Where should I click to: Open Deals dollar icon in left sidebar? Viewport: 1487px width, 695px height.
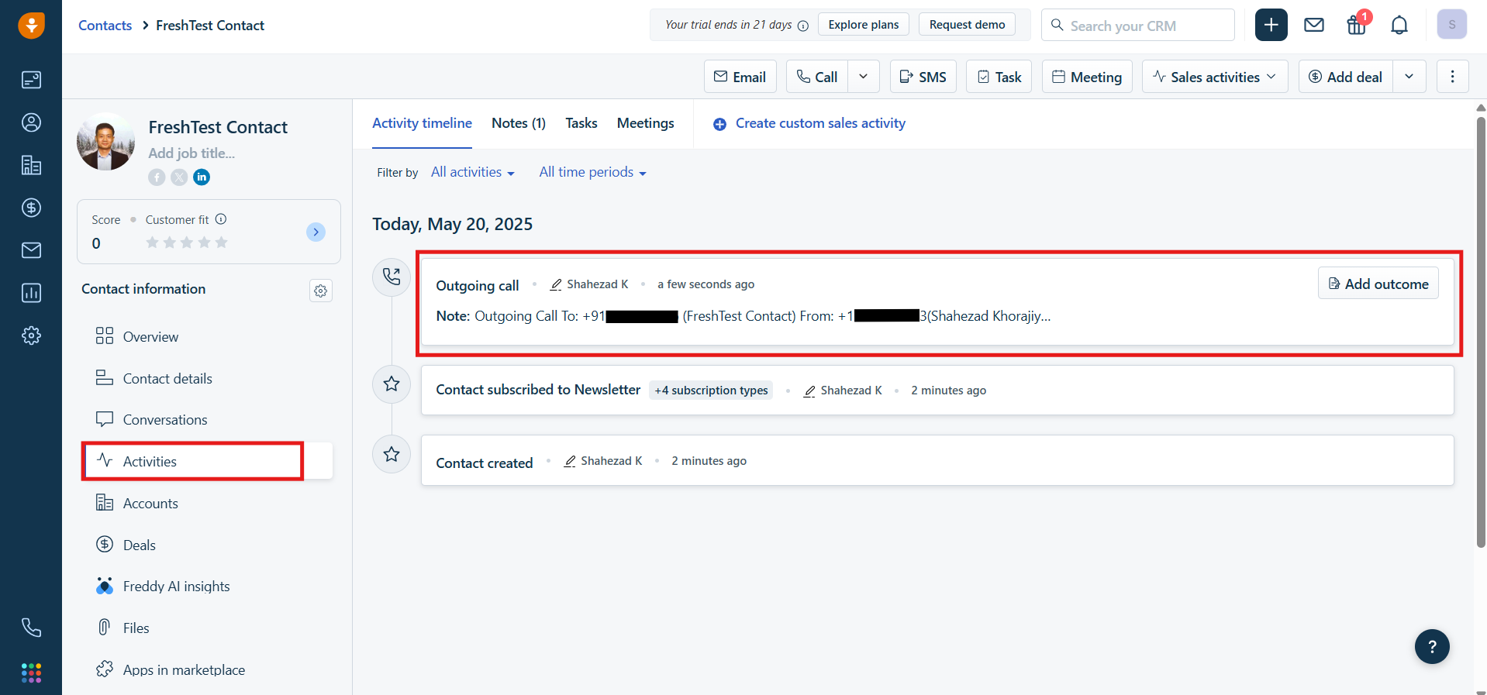coord(31,208)
